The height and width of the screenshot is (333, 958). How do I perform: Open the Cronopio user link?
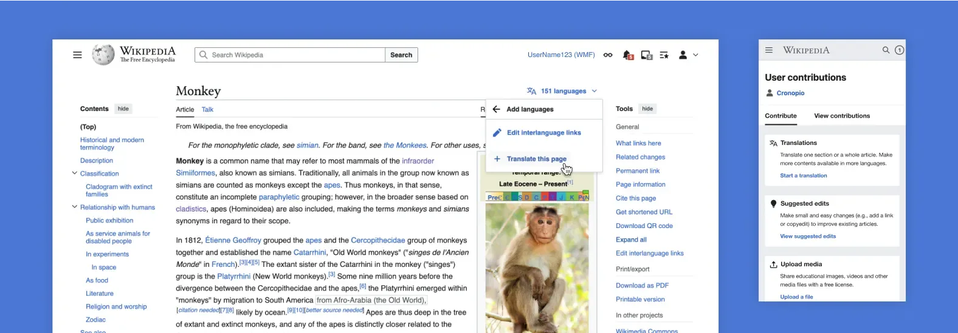(x=790, y=93)
